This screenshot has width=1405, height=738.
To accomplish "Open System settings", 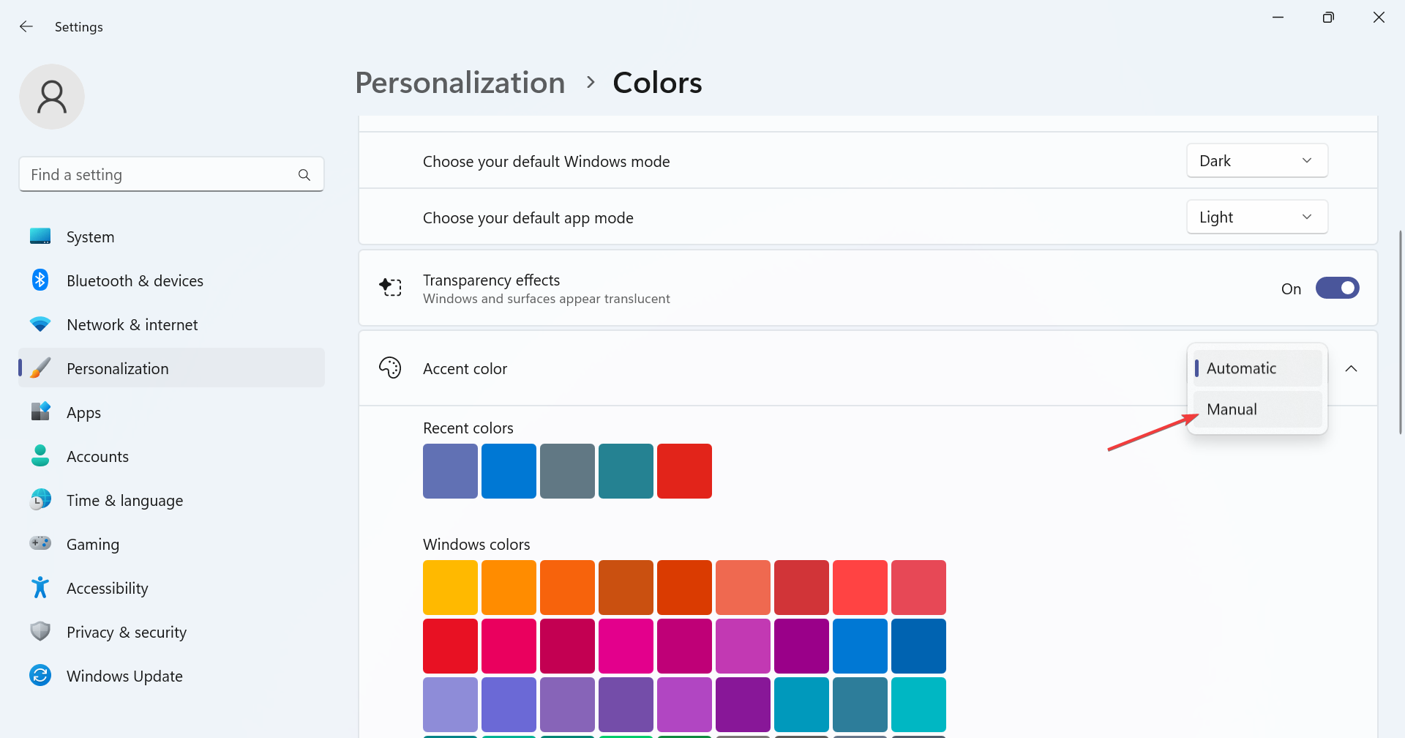I will pyautogui.click(x=171, y=236).
